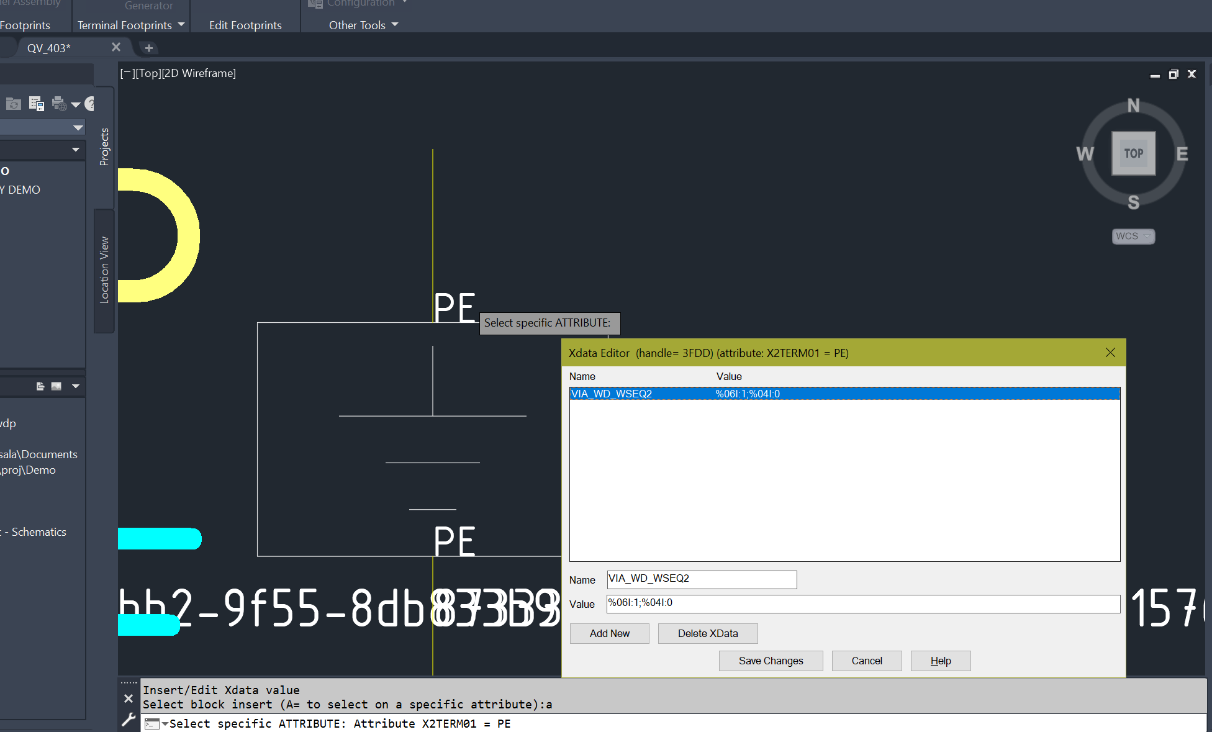This screenshot has width=1212, height=732.
Task: Click the Add New button in Xdata Editor
Action: pos(609,633)
